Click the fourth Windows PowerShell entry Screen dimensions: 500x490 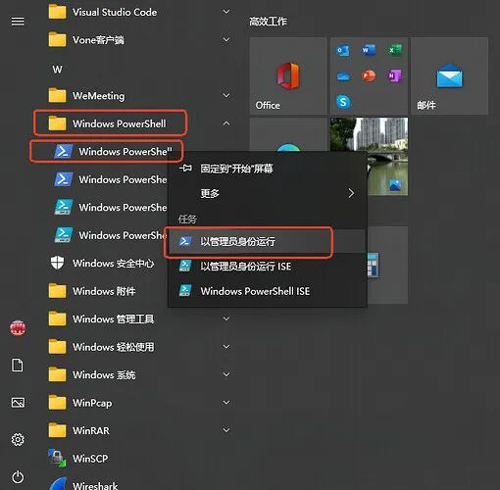click(110, 235)
